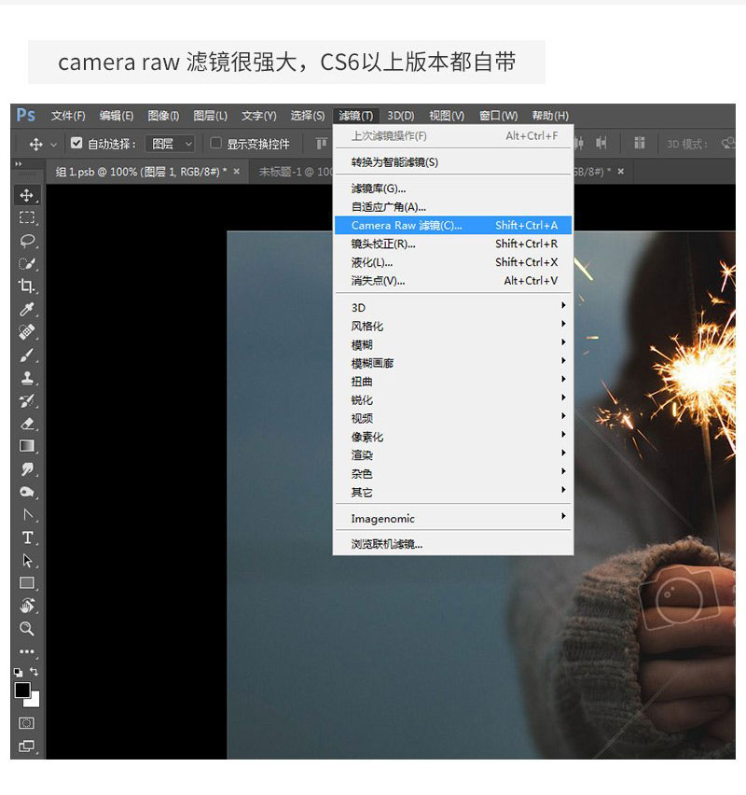The image size is (746, 795).
Task: Close the 组 1.psb document tab
Action: tap(237, 172)
